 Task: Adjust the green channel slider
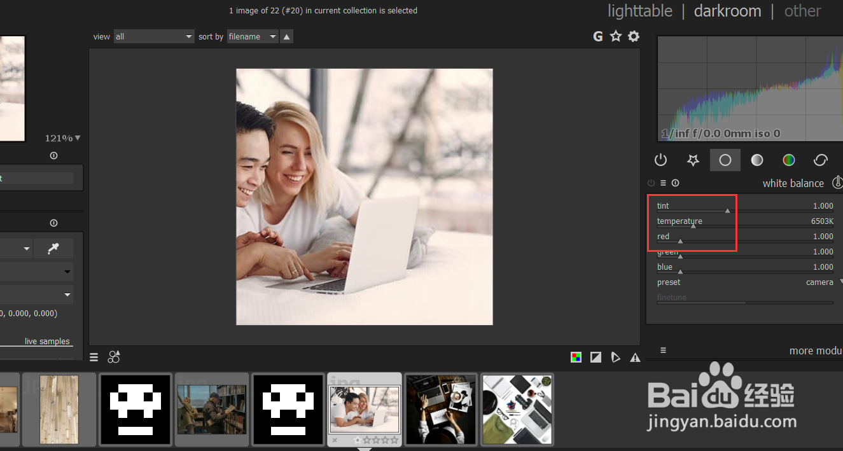[x=745, y=253]
